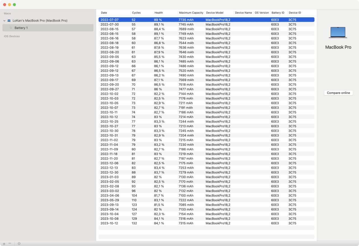This screenshot has width=359, height=246.
Task: Click the small battery icon beside Battery 1
Action: coord(11,28)
